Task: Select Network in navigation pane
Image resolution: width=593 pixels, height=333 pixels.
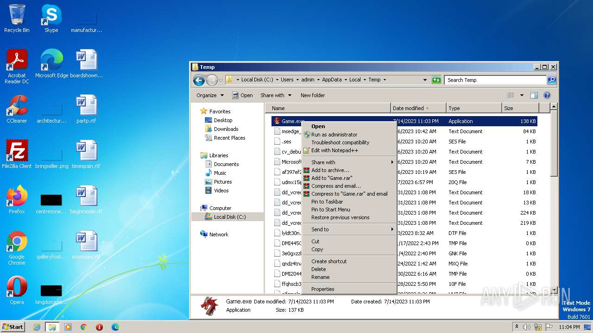Action: click(219, 234)
